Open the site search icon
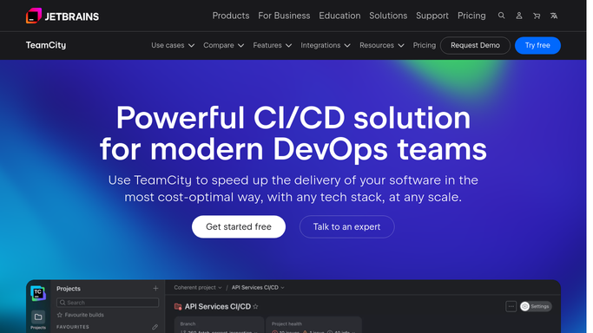Image resolution: width=593 pixels, height=333 pixels. [x=502, y=16]
